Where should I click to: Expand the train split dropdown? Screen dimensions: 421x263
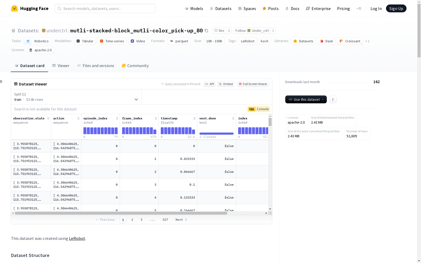tap(76, 97)
